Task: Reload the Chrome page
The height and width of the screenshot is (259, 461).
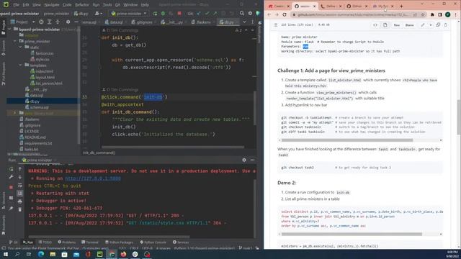Action: coord(285,14)
